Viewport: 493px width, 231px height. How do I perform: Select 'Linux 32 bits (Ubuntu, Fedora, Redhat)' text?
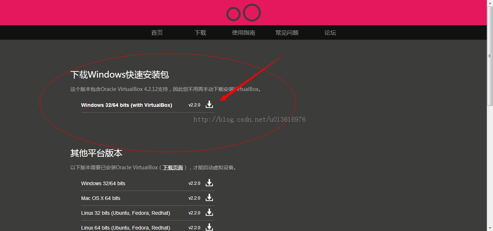126,213
